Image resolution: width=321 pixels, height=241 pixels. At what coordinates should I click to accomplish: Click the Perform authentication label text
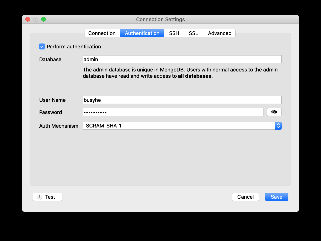pos(74,47)
